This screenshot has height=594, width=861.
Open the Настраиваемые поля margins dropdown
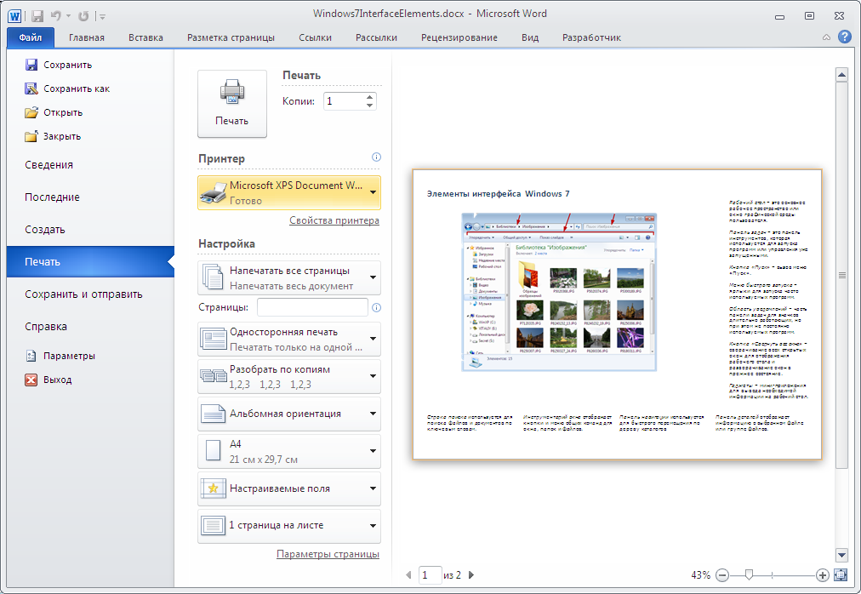click(288, 488)
